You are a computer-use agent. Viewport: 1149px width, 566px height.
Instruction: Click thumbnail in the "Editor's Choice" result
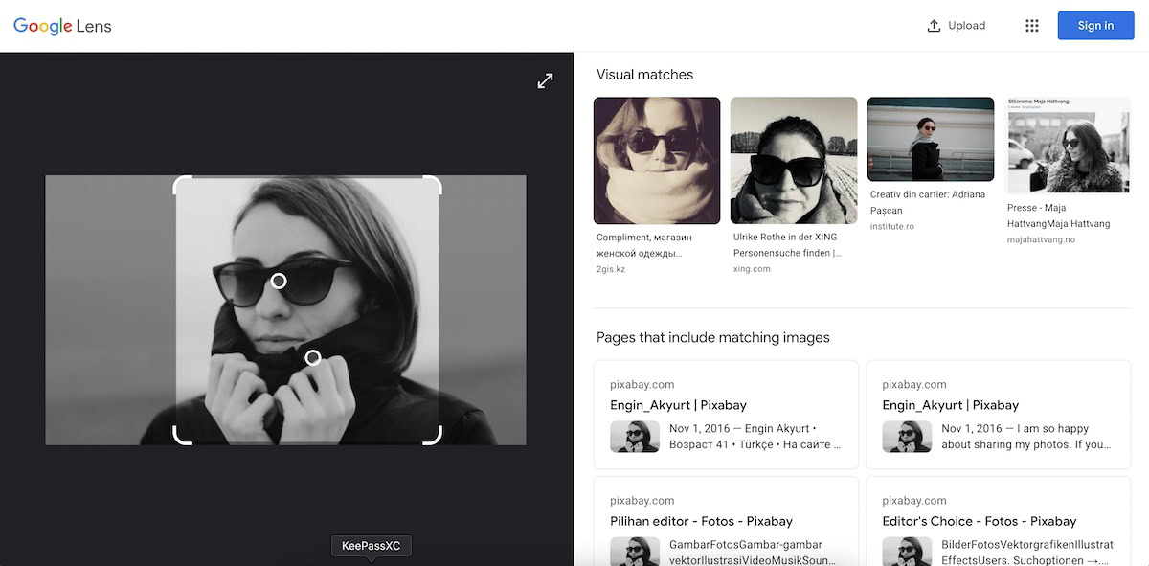tap(907, 551)
